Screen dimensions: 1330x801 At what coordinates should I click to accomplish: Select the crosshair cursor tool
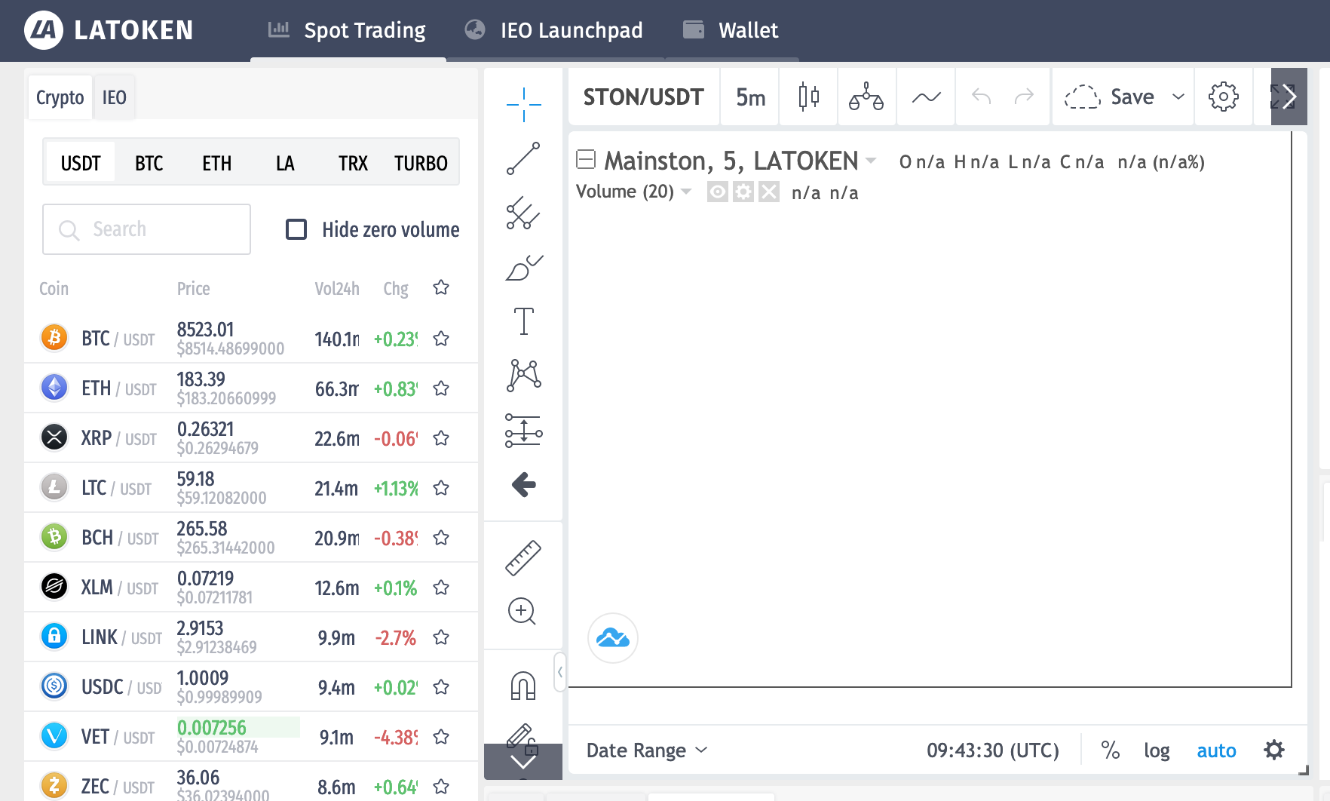(523, 104)
